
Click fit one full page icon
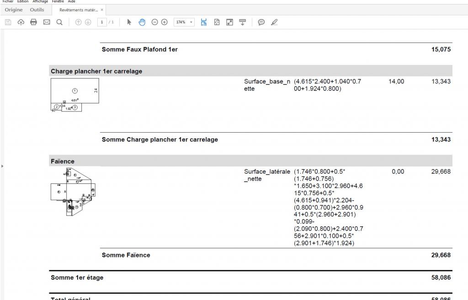click(217, 22)
